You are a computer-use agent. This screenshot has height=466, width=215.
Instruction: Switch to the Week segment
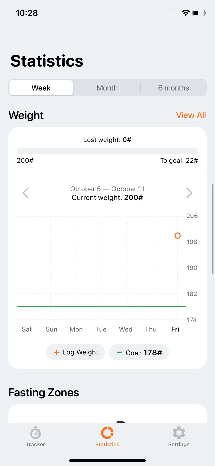tap(41, 88)
